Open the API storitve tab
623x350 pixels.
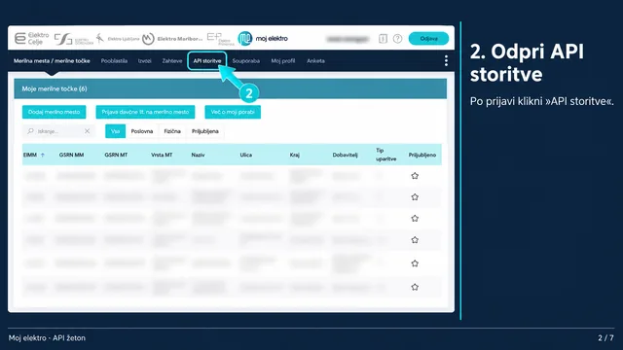coord(207,60)
